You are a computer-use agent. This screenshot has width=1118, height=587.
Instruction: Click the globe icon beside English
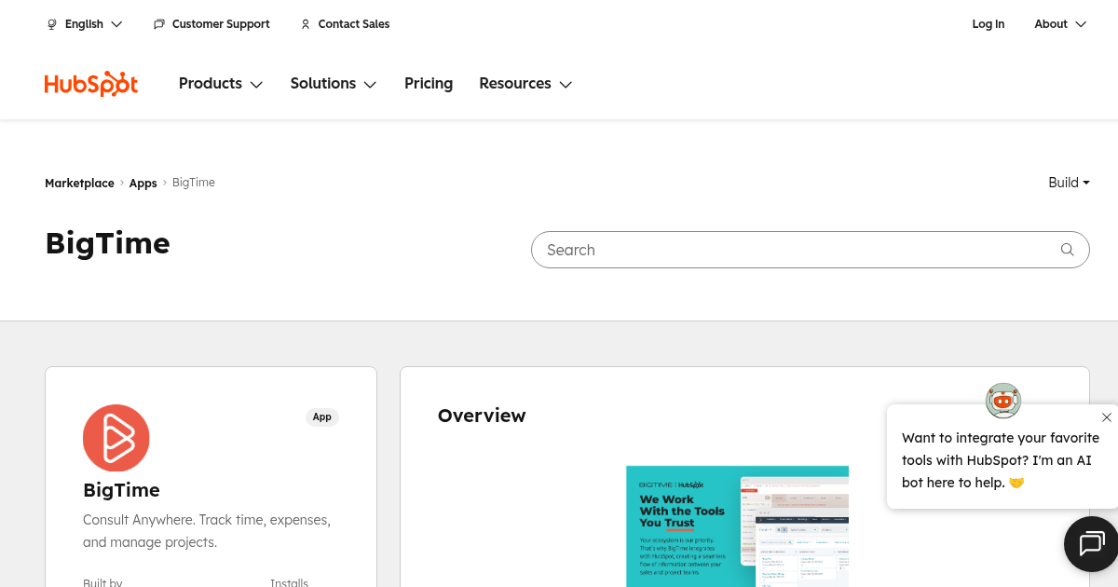tap(52, 24)
